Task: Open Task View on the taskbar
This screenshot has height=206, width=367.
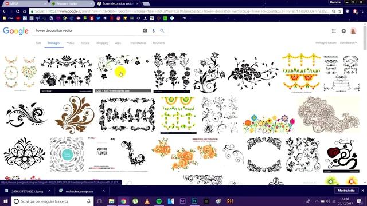Action: 99,201
